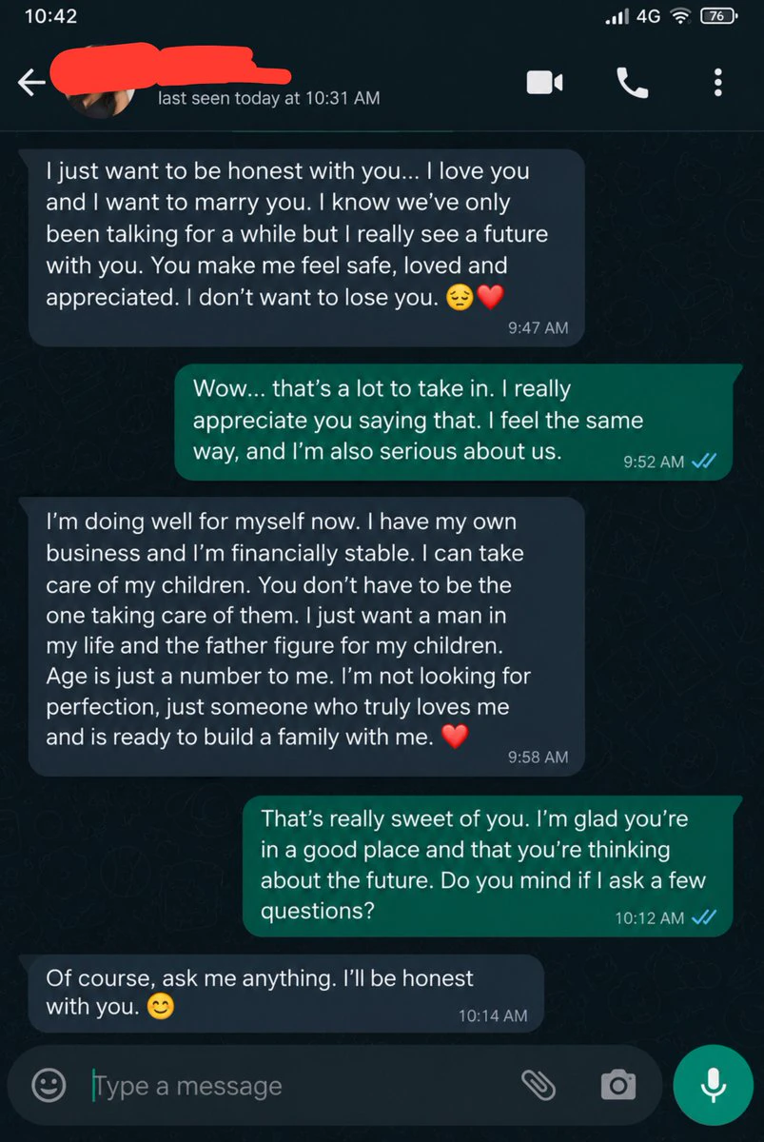Tap the battery indicator in the status bar
764x1142 pixels.
click(717, 16)
